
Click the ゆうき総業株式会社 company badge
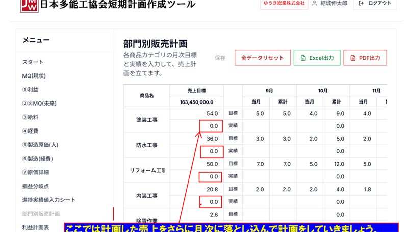(283, 3)
